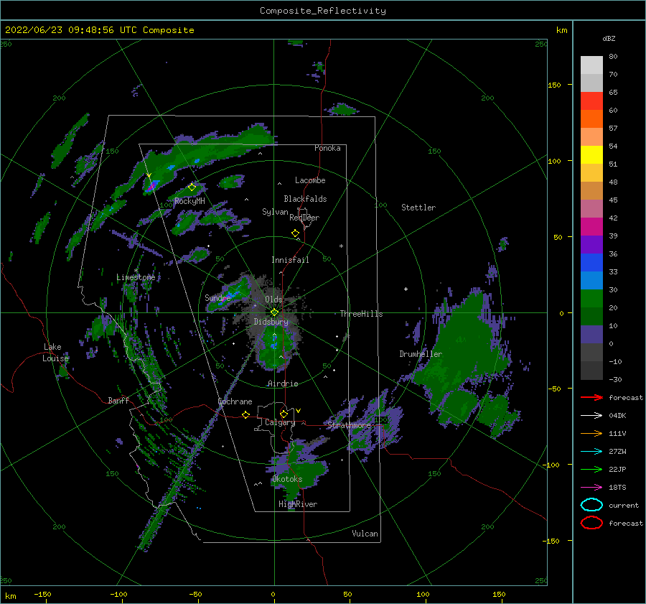This screenshot has height=604, width=646.
Task: Click the cyan current ellipse icon
Action: (591, 505)
